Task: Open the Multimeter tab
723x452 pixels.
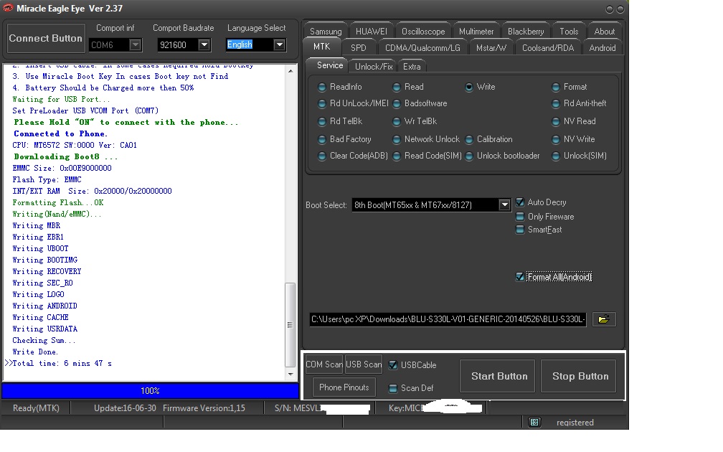Action: 476,32
